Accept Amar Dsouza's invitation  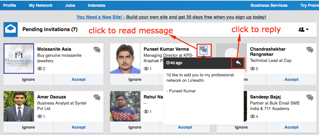pyautogui.click(x=78, y=127)
